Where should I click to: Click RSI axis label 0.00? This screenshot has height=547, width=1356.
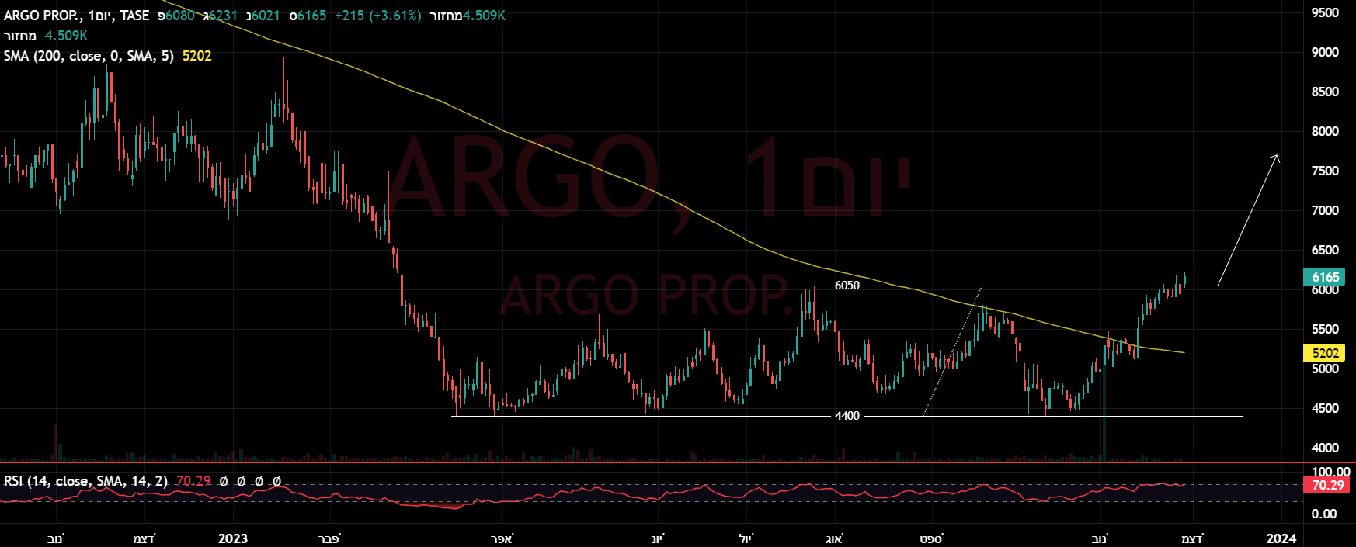point(1324,514)
